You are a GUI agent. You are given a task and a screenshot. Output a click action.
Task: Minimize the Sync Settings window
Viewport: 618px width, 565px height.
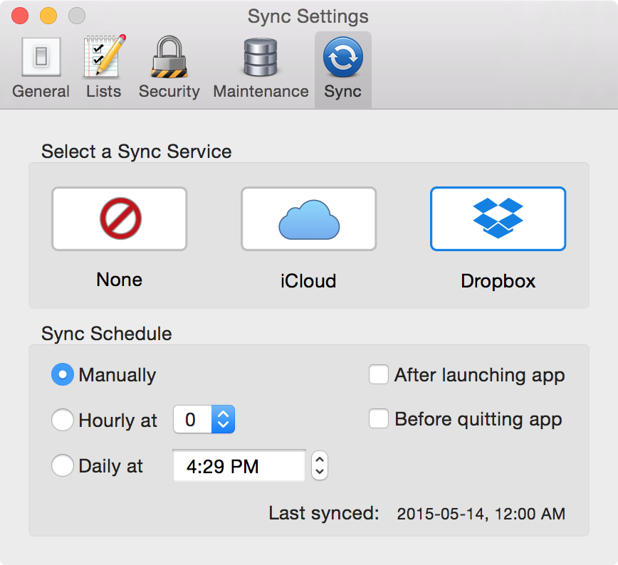[48, 16]
